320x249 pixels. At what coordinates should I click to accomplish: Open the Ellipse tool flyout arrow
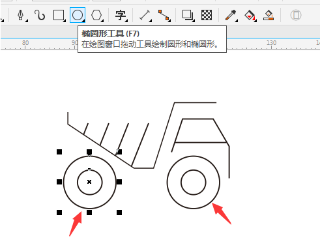tap(83, 21)
